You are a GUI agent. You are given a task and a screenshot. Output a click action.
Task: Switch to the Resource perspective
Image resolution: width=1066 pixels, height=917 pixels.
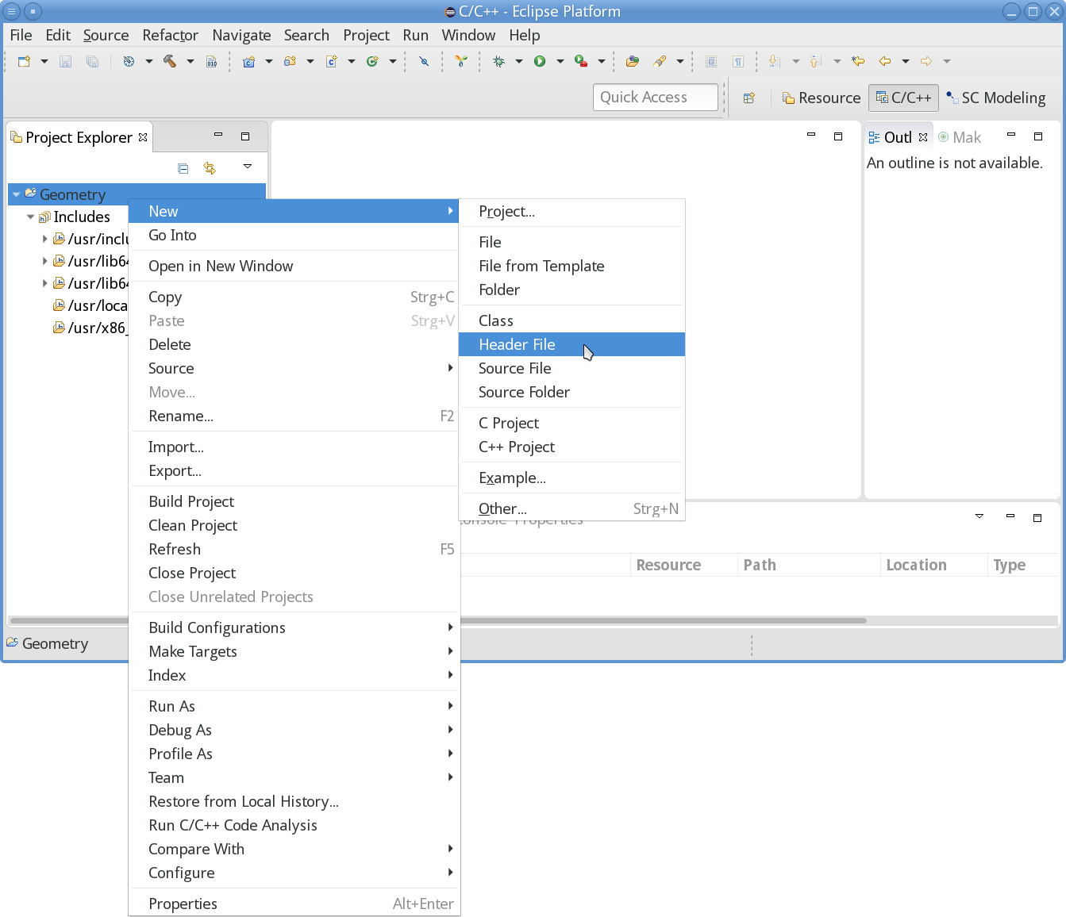click(822, 98)
